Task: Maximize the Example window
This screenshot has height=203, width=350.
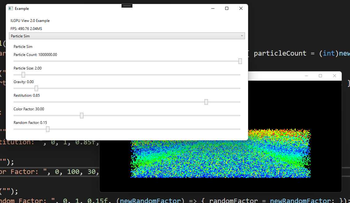Action: tap(227, 8)
